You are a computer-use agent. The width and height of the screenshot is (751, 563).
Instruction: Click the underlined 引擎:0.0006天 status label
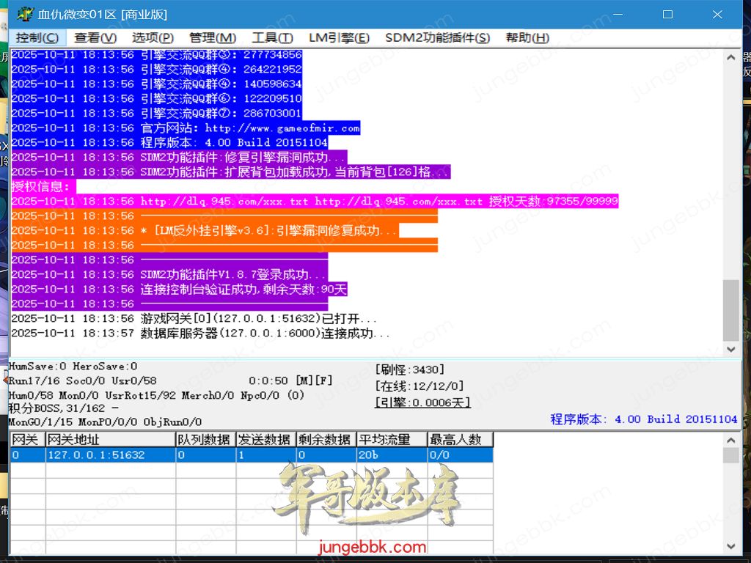[422, 402]
